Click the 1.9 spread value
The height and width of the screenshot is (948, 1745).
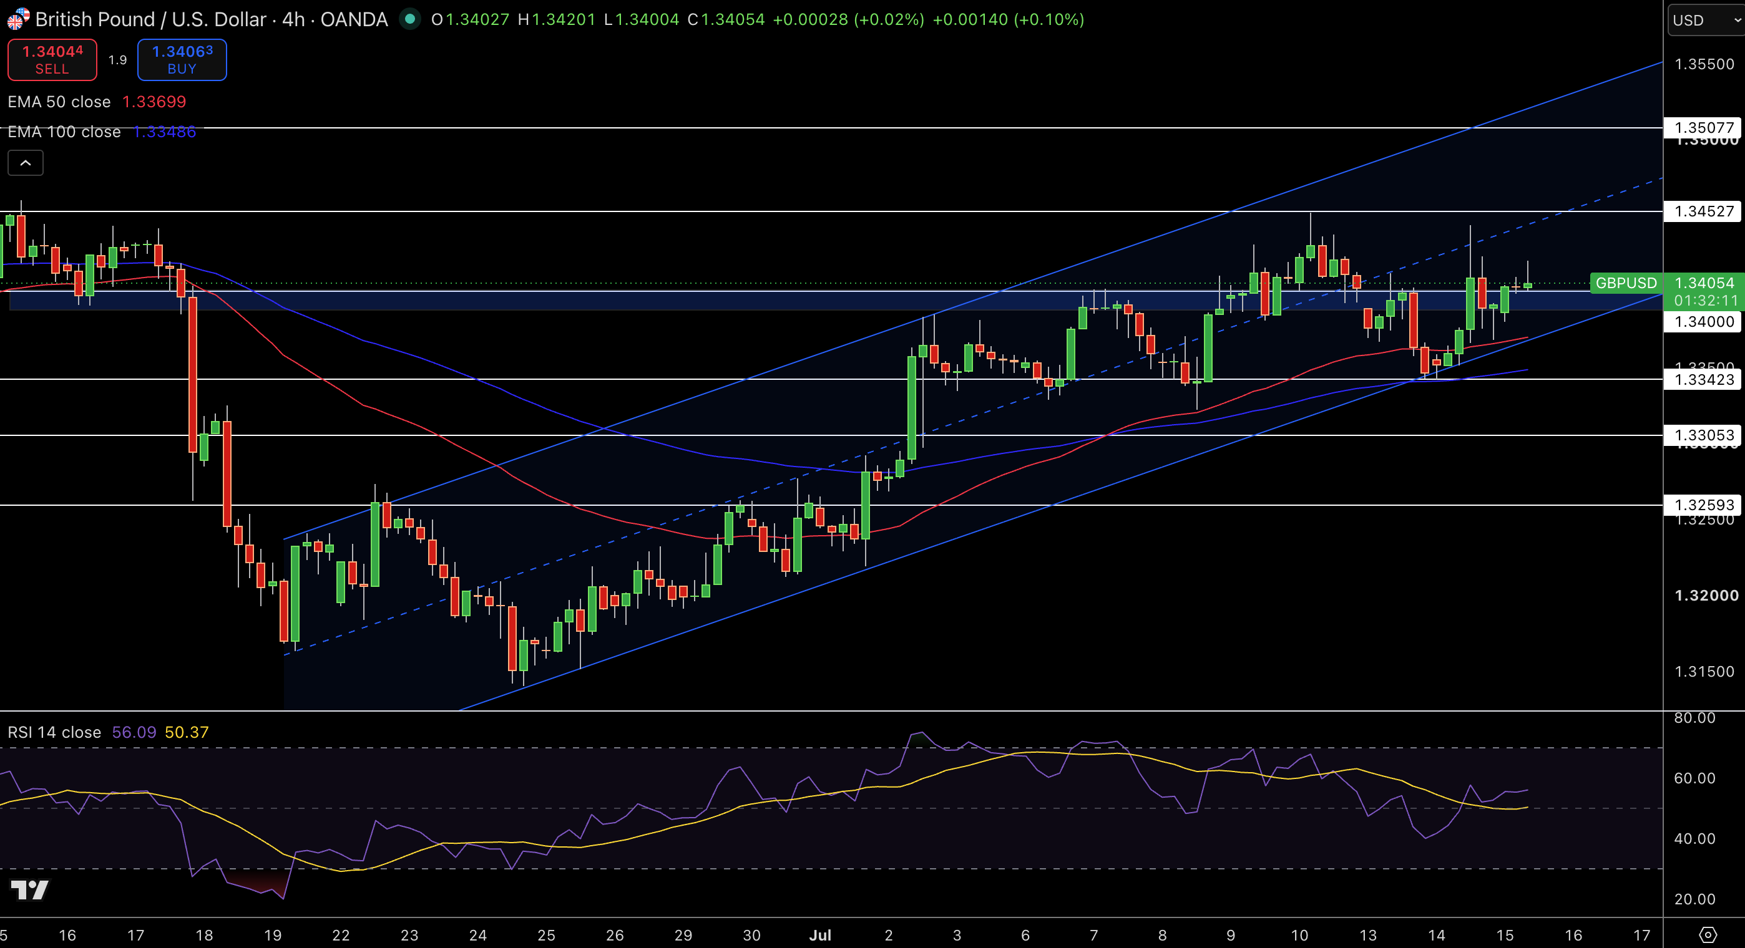pos(117,60)
